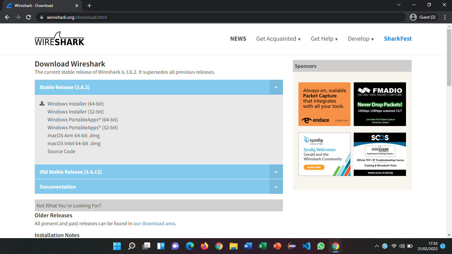Show hidden system tray icons
Screen dimensions: 452x254
tap(377, 246)
